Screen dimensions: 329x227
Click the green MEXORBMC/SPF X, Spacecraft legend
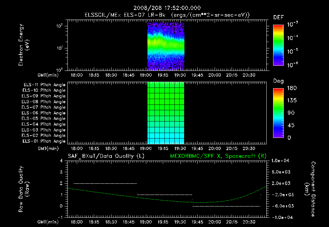click(218, 156)
